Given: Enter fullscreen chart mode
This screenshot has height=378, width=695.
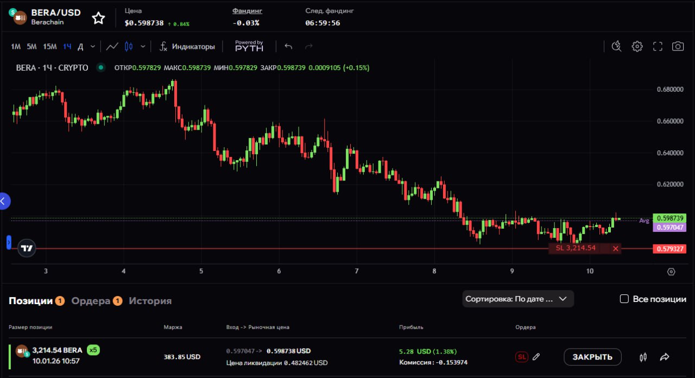Looking at the screenshot, I should pyautogui.click(x=658, y=47).
